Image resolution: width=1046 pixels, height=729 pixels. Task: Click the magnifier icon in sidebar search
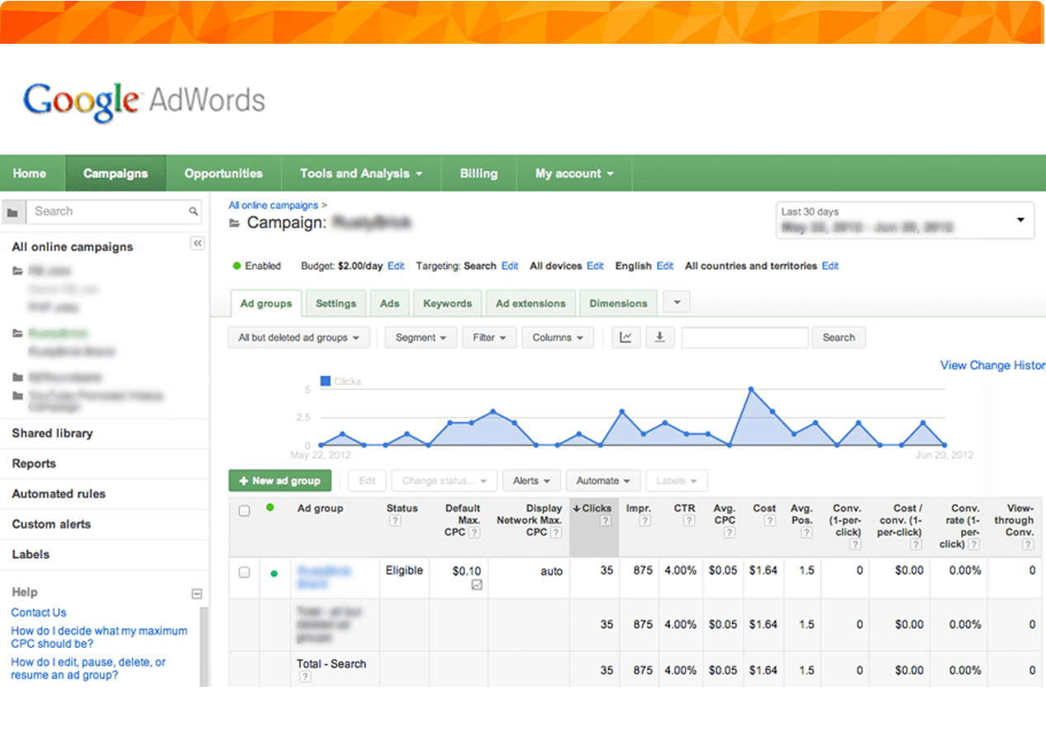(x=193, y=212)
